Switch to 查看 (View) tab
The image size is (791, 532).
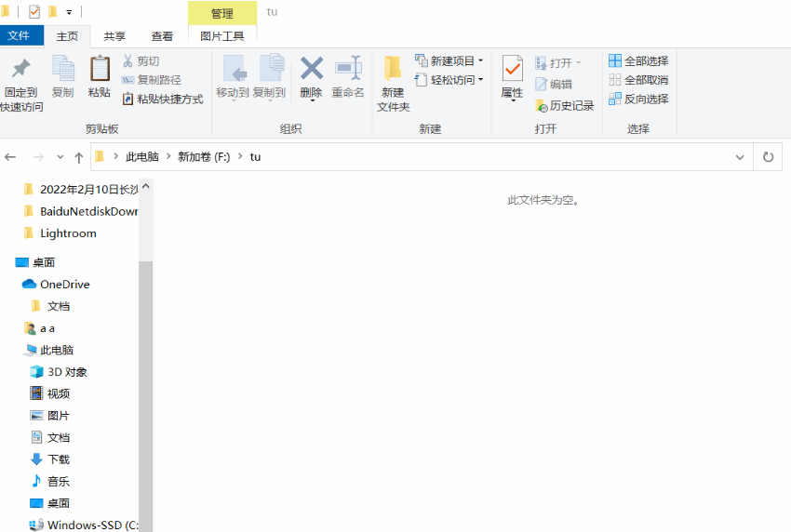pyautogui.click(x=162, y=36)
